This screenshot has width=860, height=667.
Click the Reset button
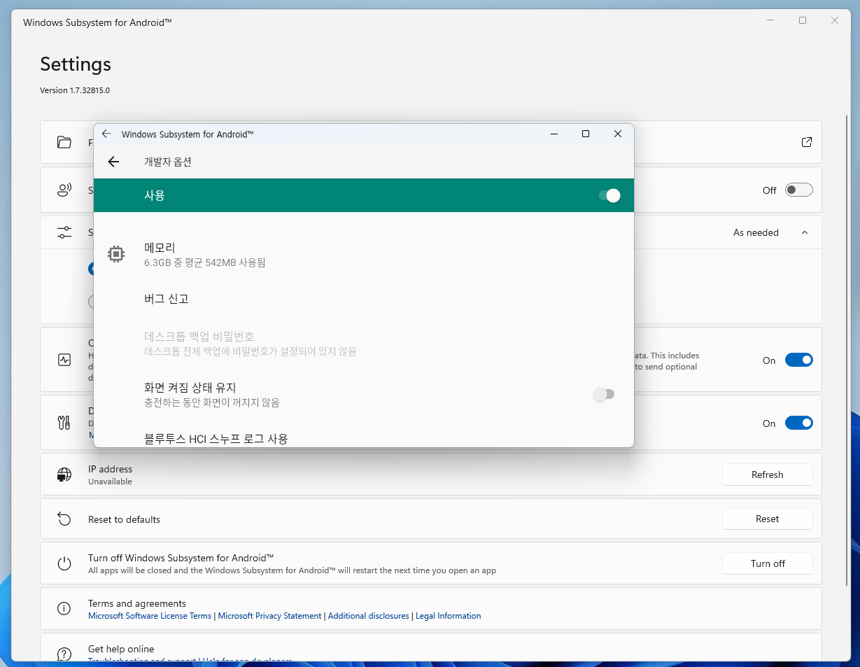pos(768,519)
